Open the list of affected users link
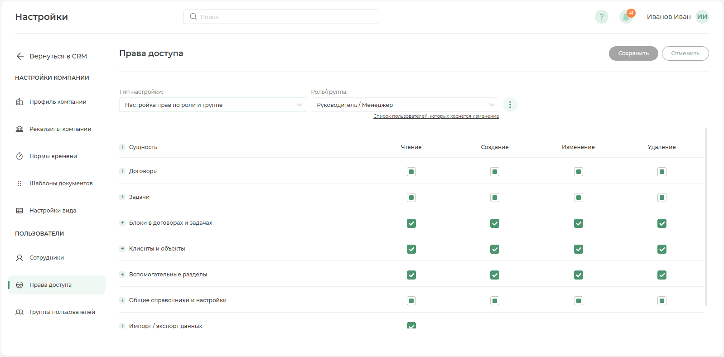The height and width of the screenshot is (357, 724). click(x=436, y=116)
